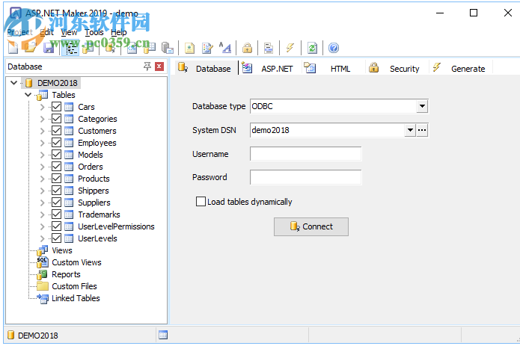This screenshot has height=349, width=520.
Task: Click the database icon in status bar
Action: [11, 335]
